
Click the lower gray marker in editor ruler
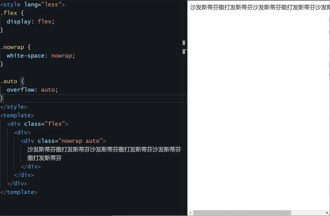pos(184,52)
